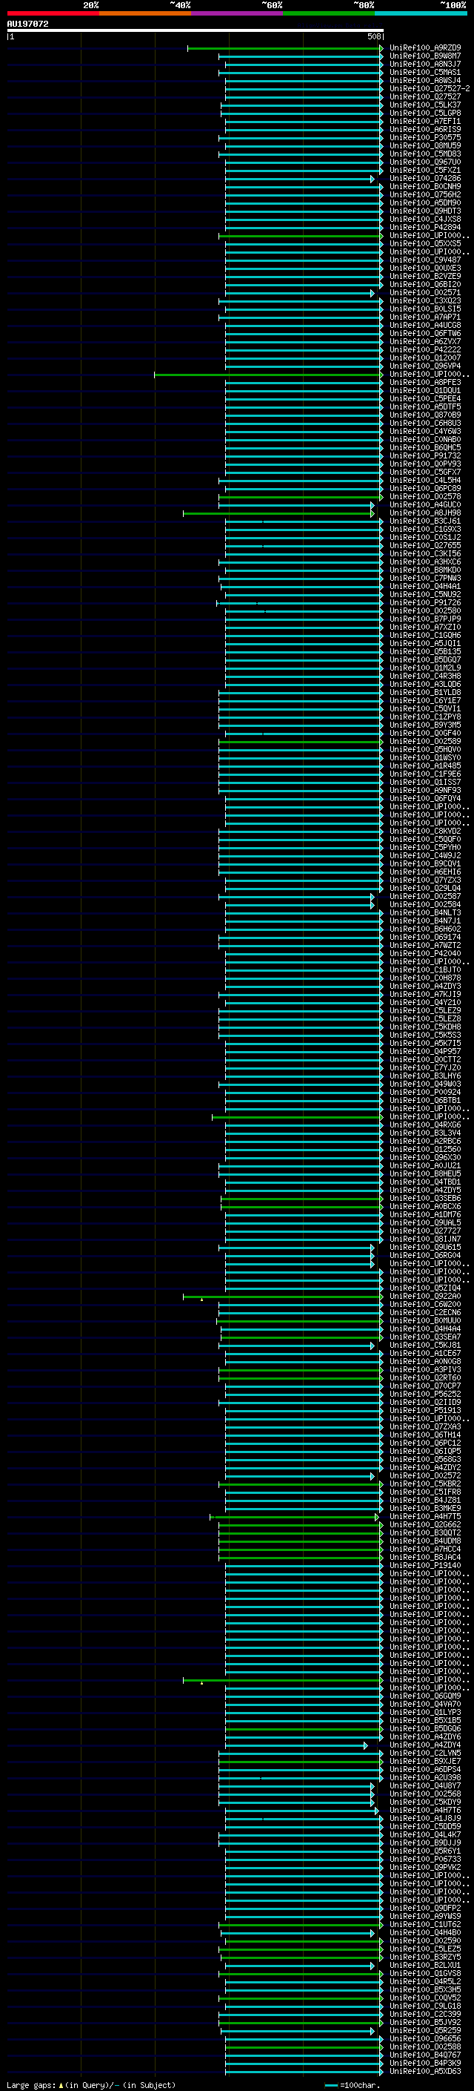
Task: Select hit label UniRef100_B0CNH9
Action: coord(424,187)
